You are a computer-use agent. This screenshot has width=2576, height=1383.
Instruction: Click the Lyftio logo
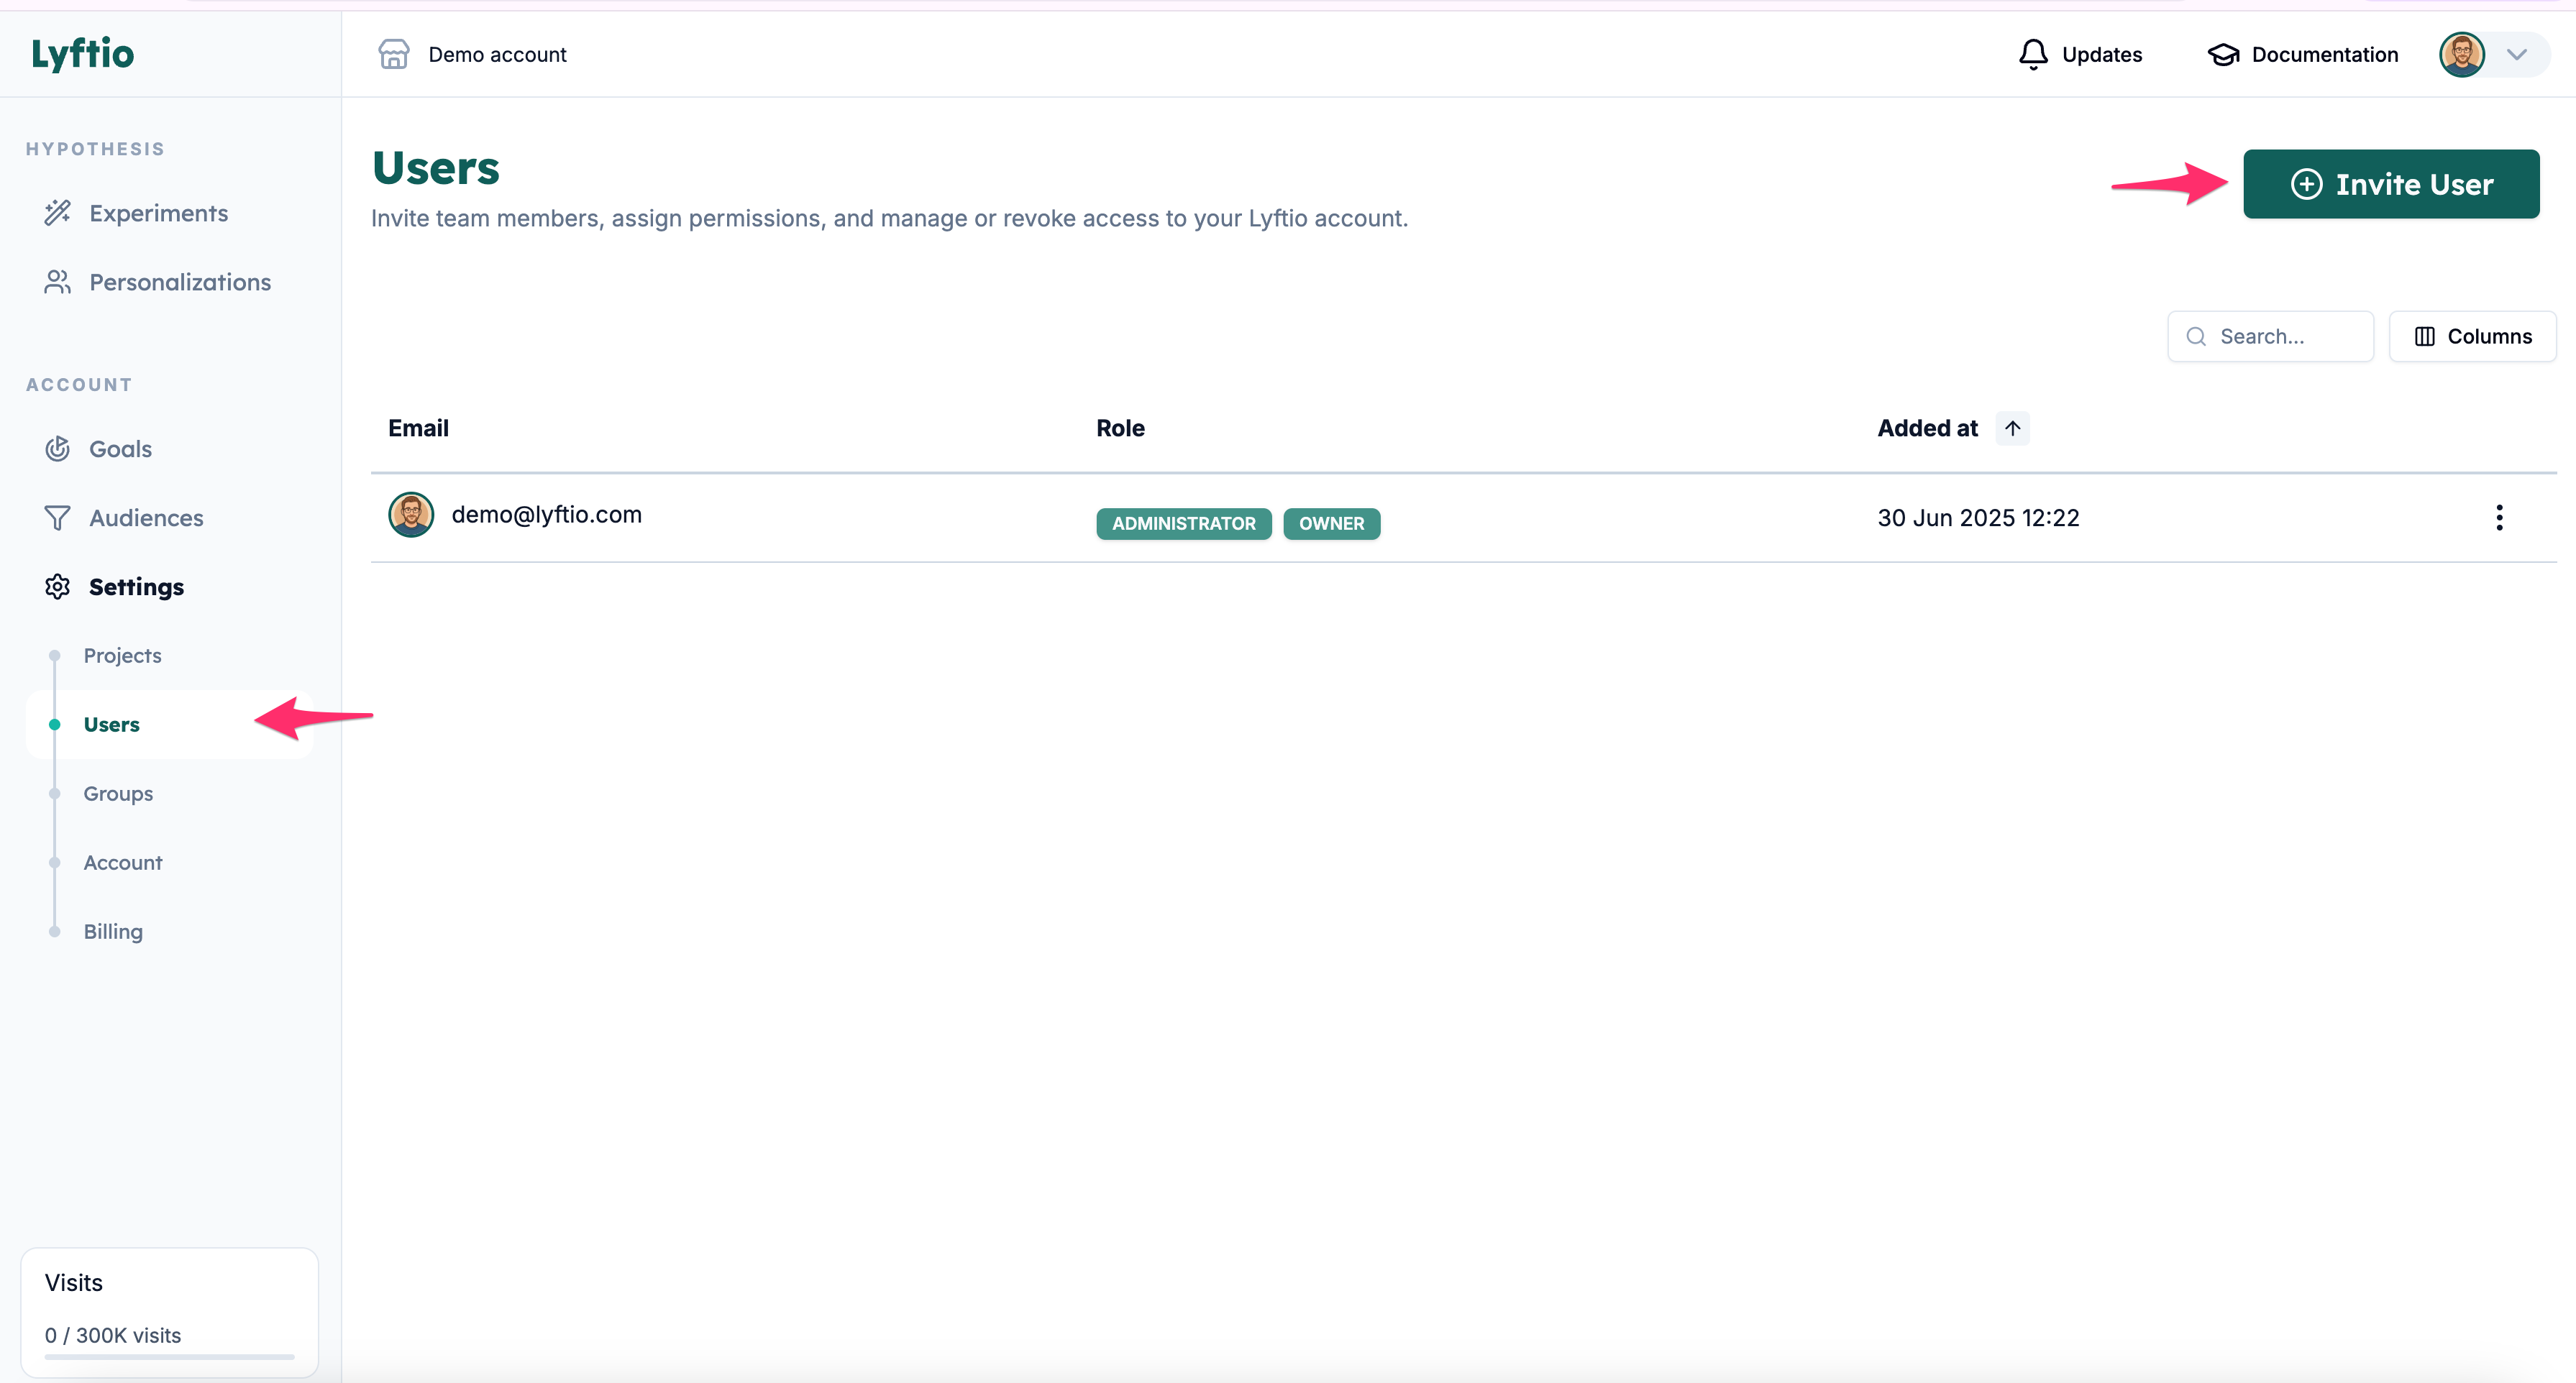click(83, 54)
